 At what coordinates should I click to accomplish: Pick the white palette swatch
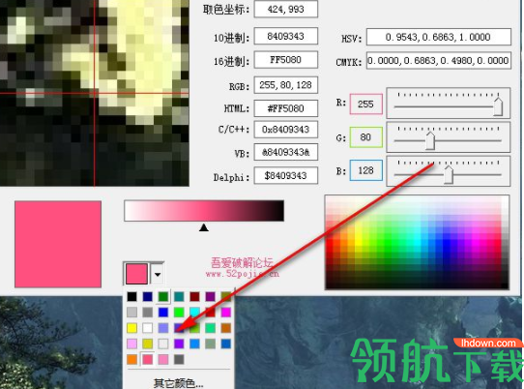pos(147,328)
